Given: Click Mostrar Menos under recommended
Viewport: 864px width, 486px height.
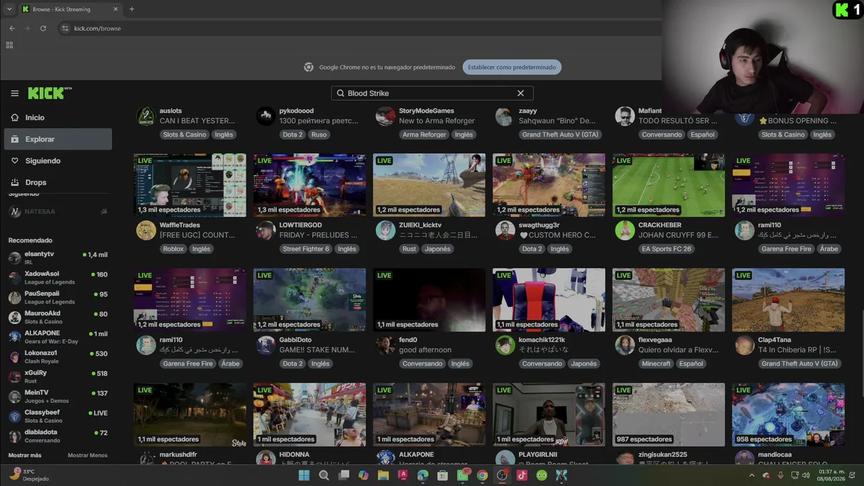Looking at the screenshot, I should (88, 456).
